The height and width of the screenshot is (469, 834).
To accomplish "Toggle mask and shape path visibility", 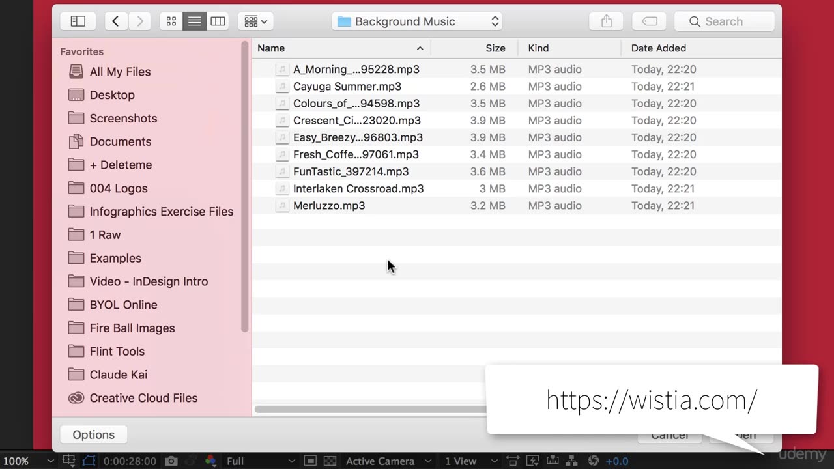I will [89, 461].
